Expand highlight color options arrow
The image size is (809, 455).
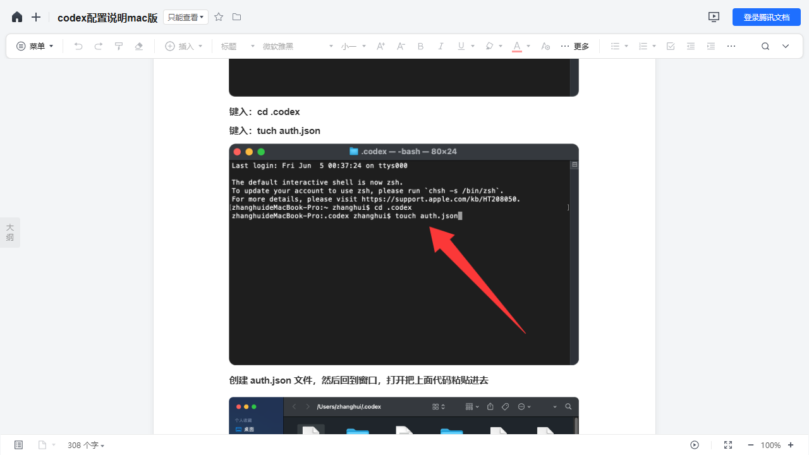[x=501, y=46]
